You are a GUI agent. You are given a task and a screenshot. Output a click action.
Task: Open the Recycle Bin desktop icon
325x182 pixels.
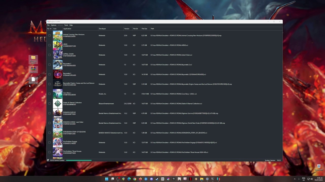(x=319, y=167)
